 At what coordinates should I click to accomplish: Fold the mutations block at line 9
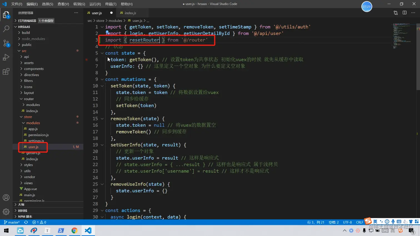[102, 79]
